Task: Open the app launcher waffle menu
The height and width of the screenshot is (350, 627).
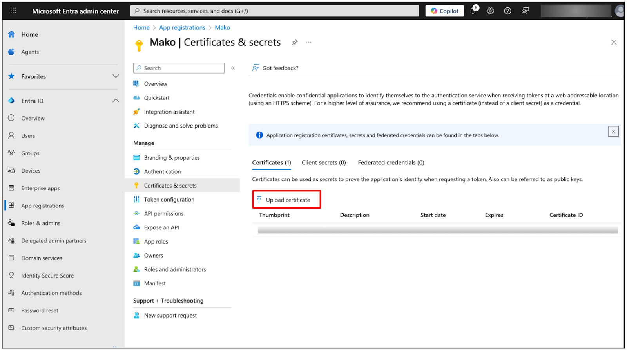Action: (13, 11)
